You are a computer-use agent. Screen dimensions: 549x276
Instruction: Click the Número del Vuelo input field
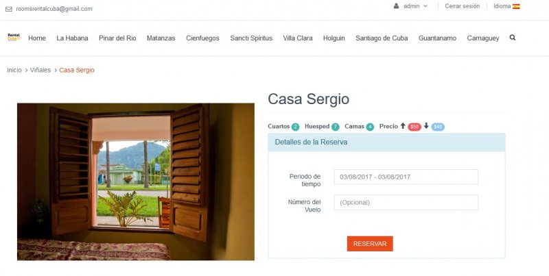tap(406, 202)
